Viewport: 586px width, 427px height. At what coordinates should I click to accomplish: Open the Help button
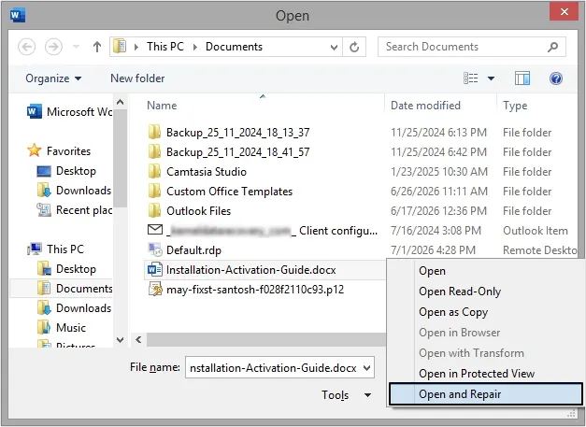click(556, 78)
